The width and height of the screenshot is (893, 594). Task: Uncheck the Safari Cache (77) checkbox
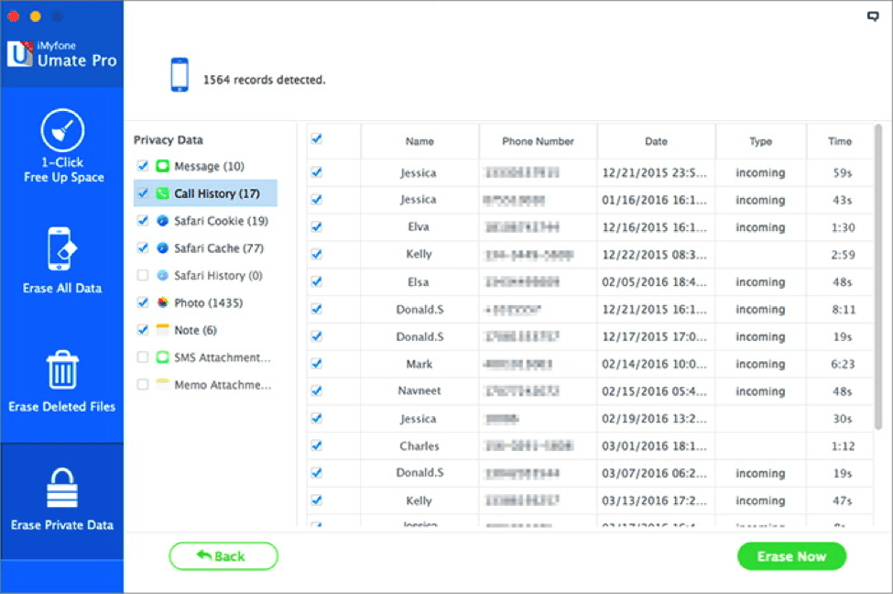coord(142,248)
